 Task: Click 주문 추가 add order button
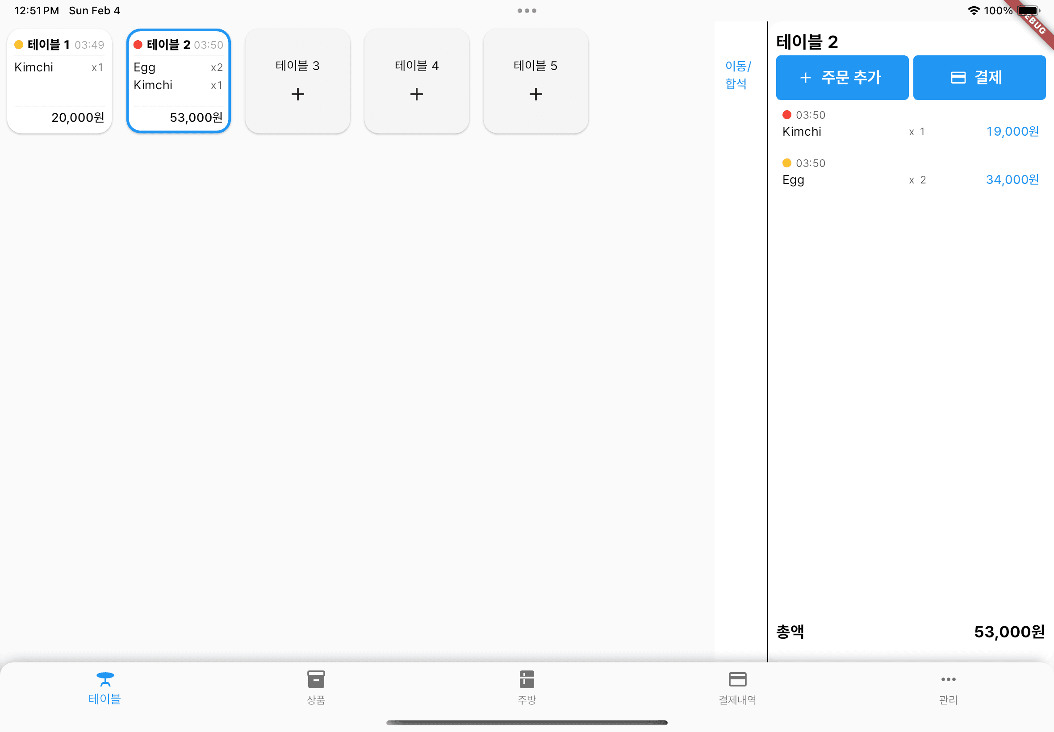point(841,78)
